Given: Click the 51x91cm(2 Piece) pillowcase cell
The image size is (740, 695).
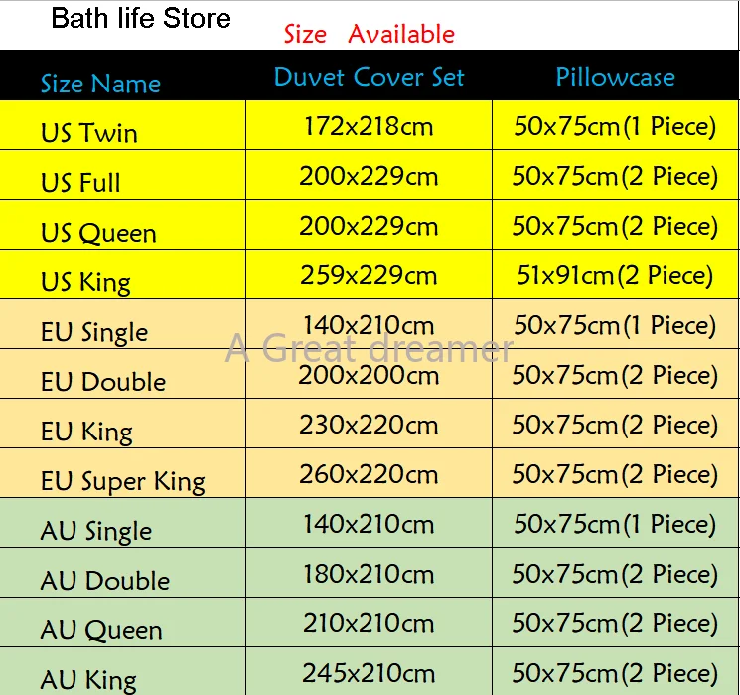Looking at the screenshot, I should pyautogui.click(x=615, y=275).
